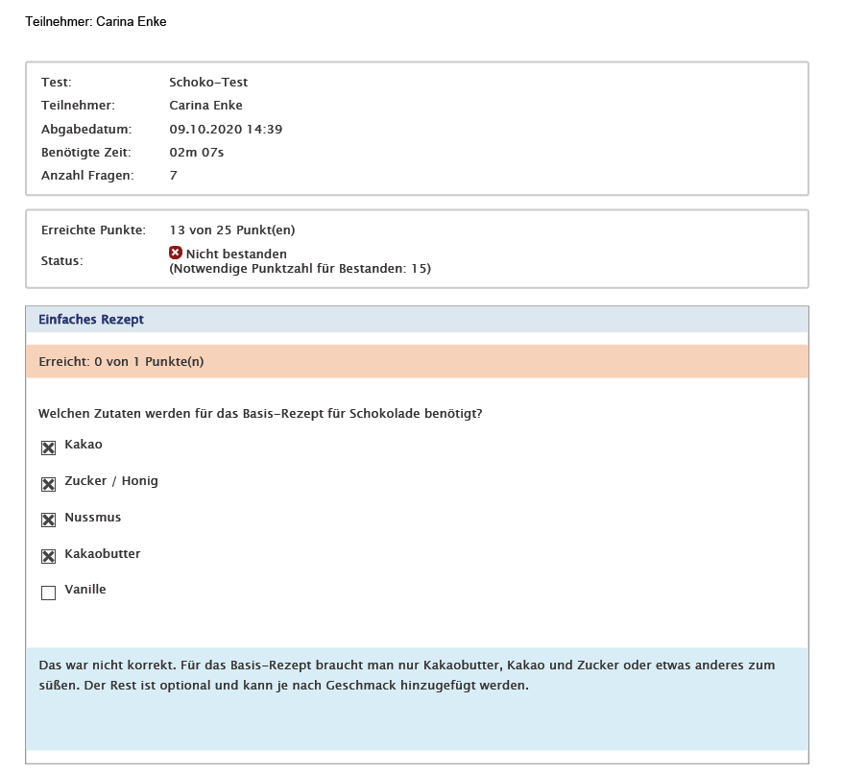Click the red Nicht bestanden status icon
Viewport: 843px width, 775px height.
(176, 253)
